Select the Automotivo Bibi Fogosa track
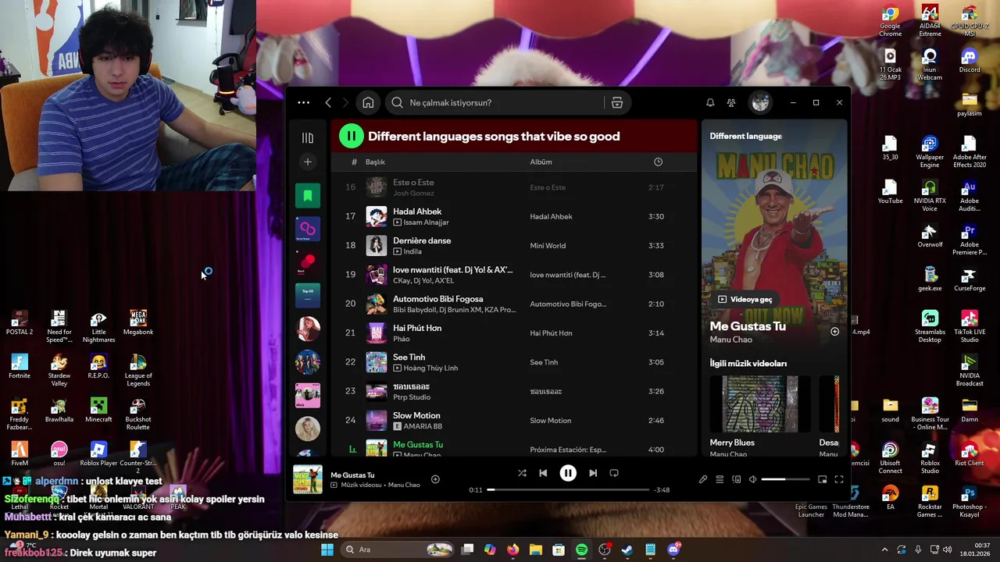 click(512, 304)
